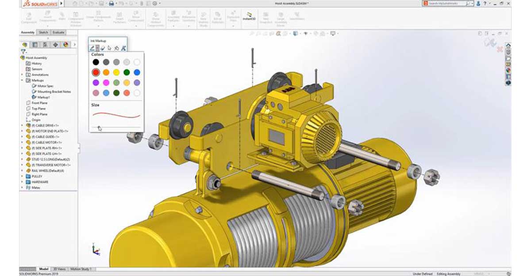Expand the Annotations tree node
Viewport: 531px width, 276px height.
point(22,75)
